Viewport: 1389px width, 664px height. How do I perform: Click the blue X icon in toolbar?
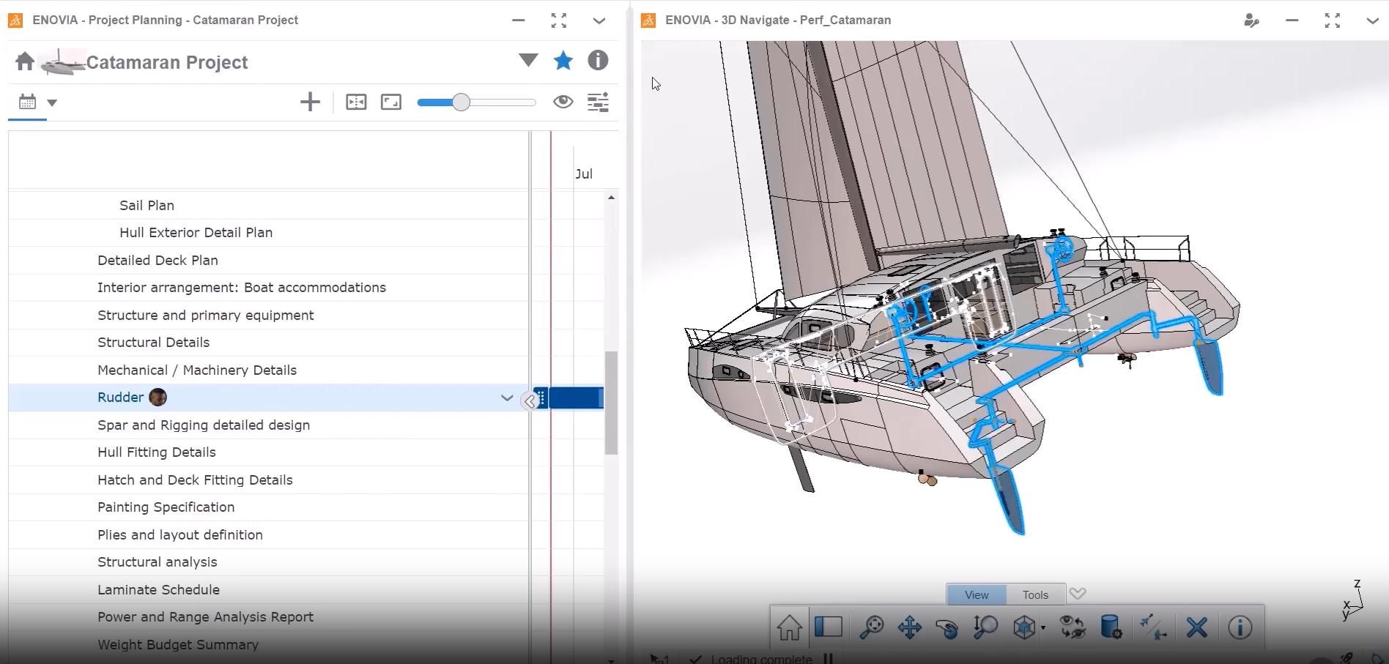(1196, 627)
